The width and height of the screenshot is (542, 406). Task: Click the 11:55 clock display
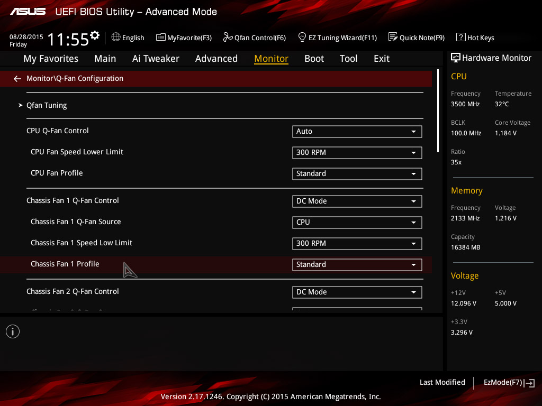[x=68, y=39]
